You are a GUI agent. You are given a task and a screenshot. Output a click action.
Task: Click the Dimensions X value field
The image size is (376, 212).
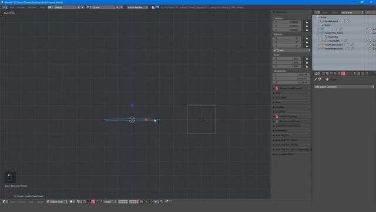point(291,75)
